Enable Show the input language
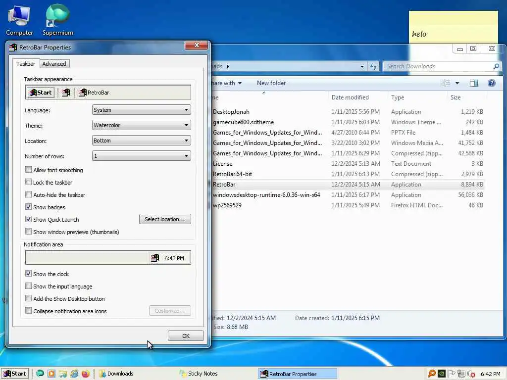This screenshot has width=507, height=380. click(x=28, y=286)
